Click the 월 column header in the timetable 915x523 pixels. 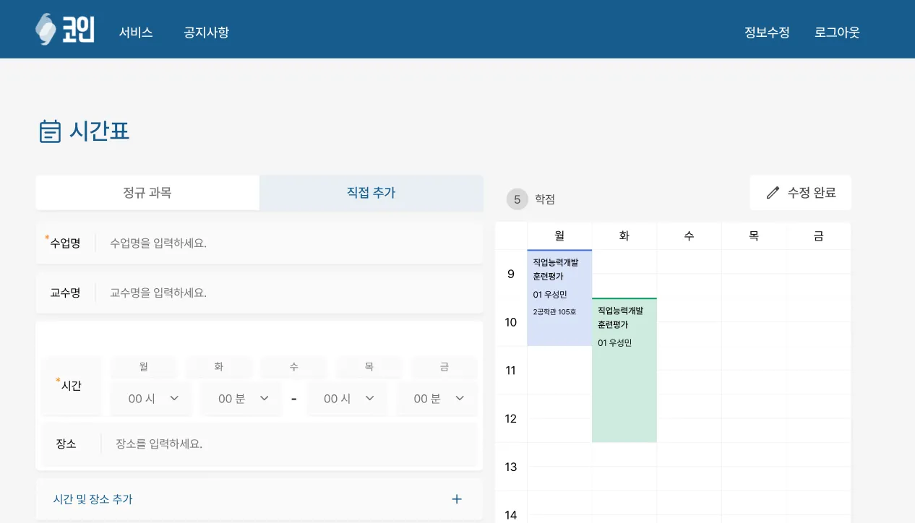click(x=559, y=236)
